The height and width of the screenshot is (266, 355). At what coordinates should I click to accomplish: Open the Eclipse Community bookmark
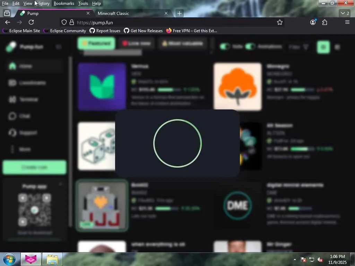point(65,31)
